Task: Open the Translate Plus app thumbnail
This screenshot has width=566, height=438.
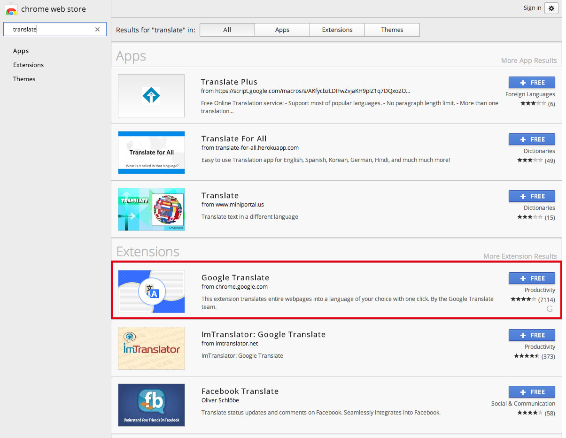Action: click(151, 96)
